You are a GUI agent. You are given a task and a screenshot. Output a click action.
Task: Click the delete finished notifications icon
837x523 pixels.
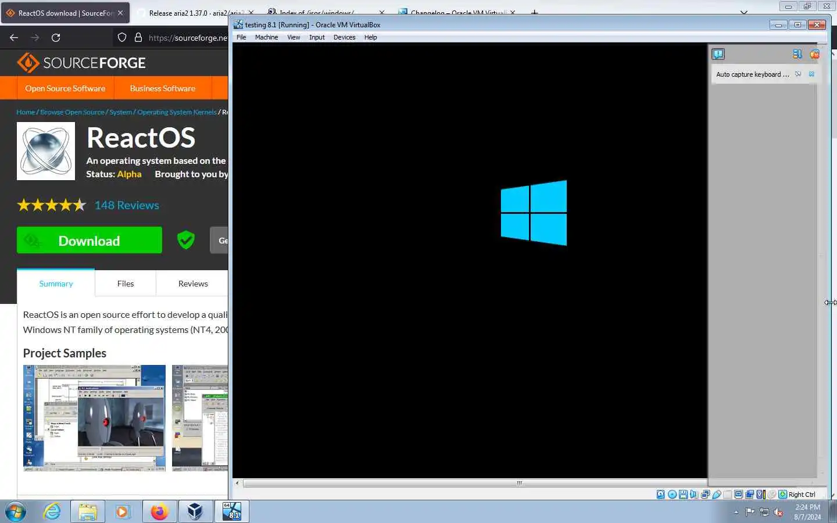tap(814, 54)
